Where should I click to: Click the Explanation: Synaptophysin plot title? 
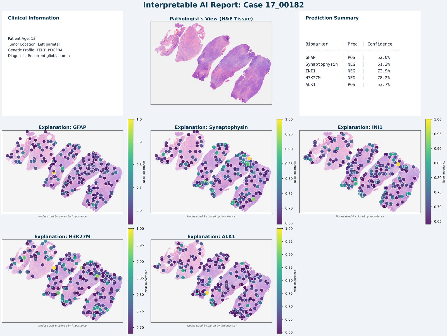click(211, 127)
